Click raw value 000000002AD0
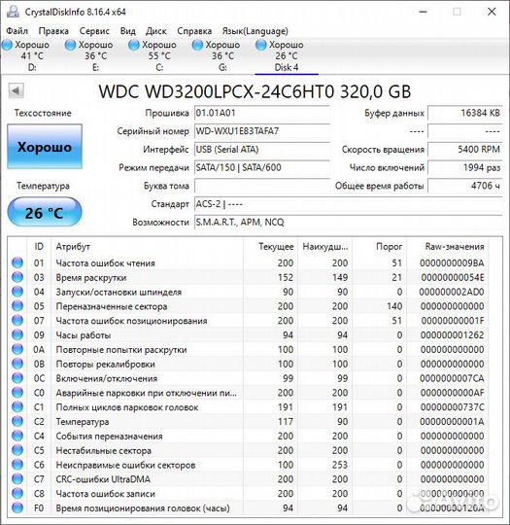This screenshot has width=510, height=525. click(452, 292)
